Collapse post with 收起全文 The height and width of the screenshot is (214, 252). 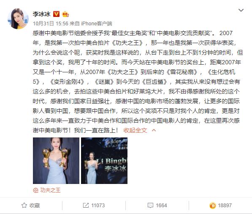pos(135,130)
